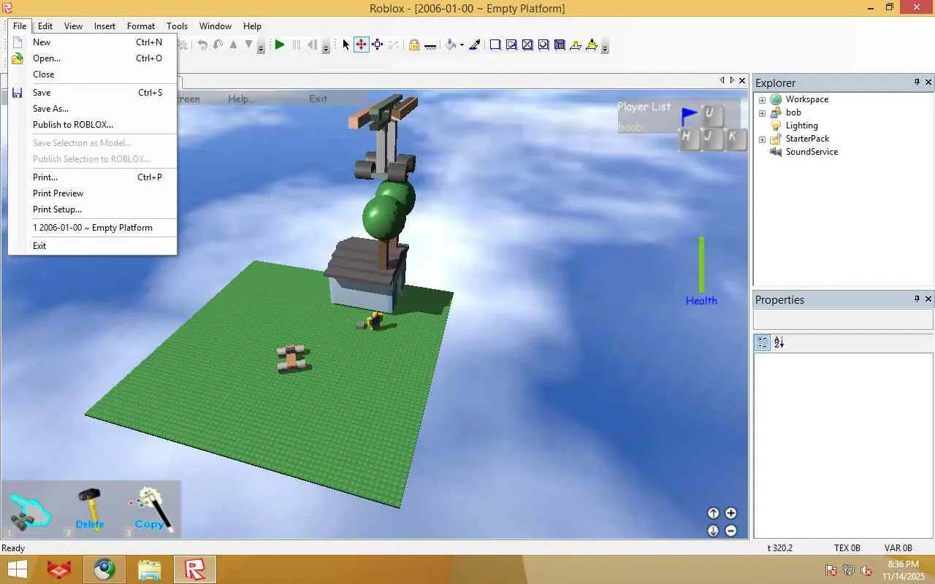This screenshot has width=935, height=584.
Task: Click the Redo arrow in the toolbar
Action: tap(218, 45)
